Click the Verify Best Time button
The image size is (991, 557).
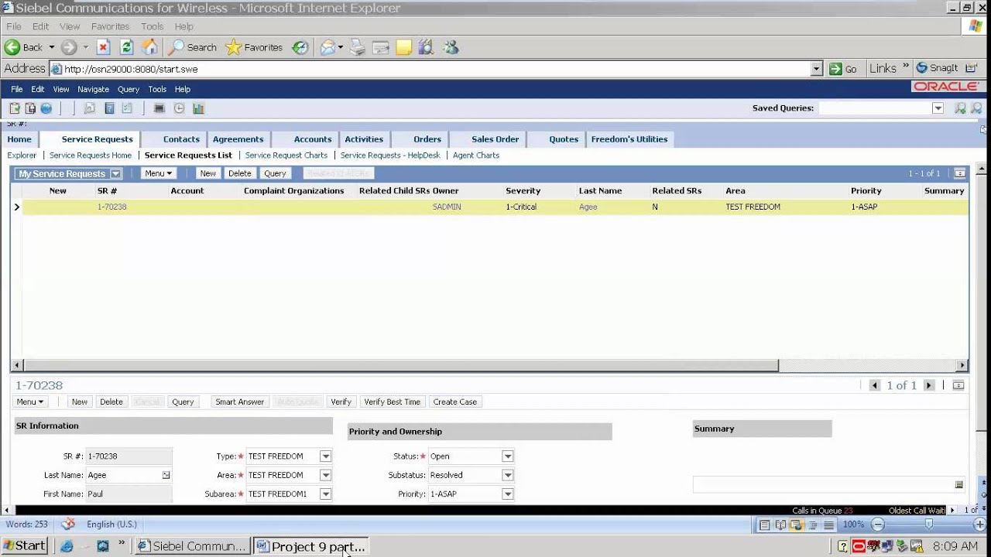392,402
